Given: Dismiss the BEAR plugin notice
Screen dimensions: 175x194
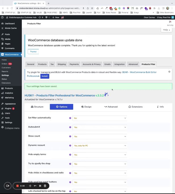Looking at the screenshot, I should click(x=169, y=72).
